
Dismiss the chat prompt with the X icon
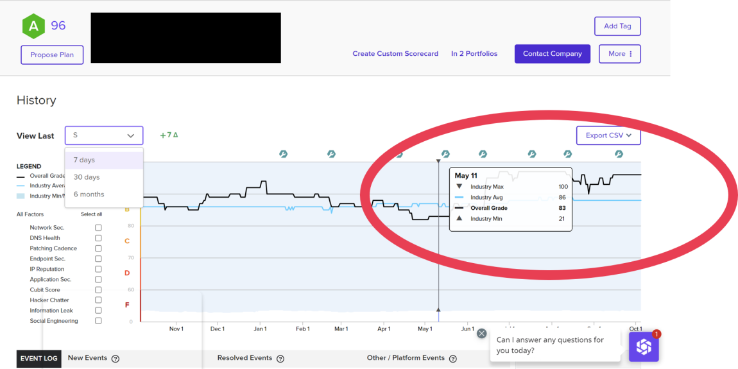[481, 333]
